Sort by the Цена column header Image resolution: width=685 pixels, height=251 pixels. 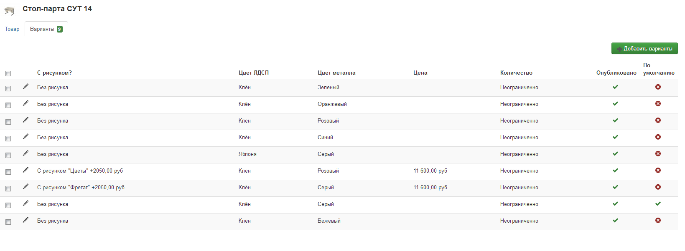[x=420, y=73]
